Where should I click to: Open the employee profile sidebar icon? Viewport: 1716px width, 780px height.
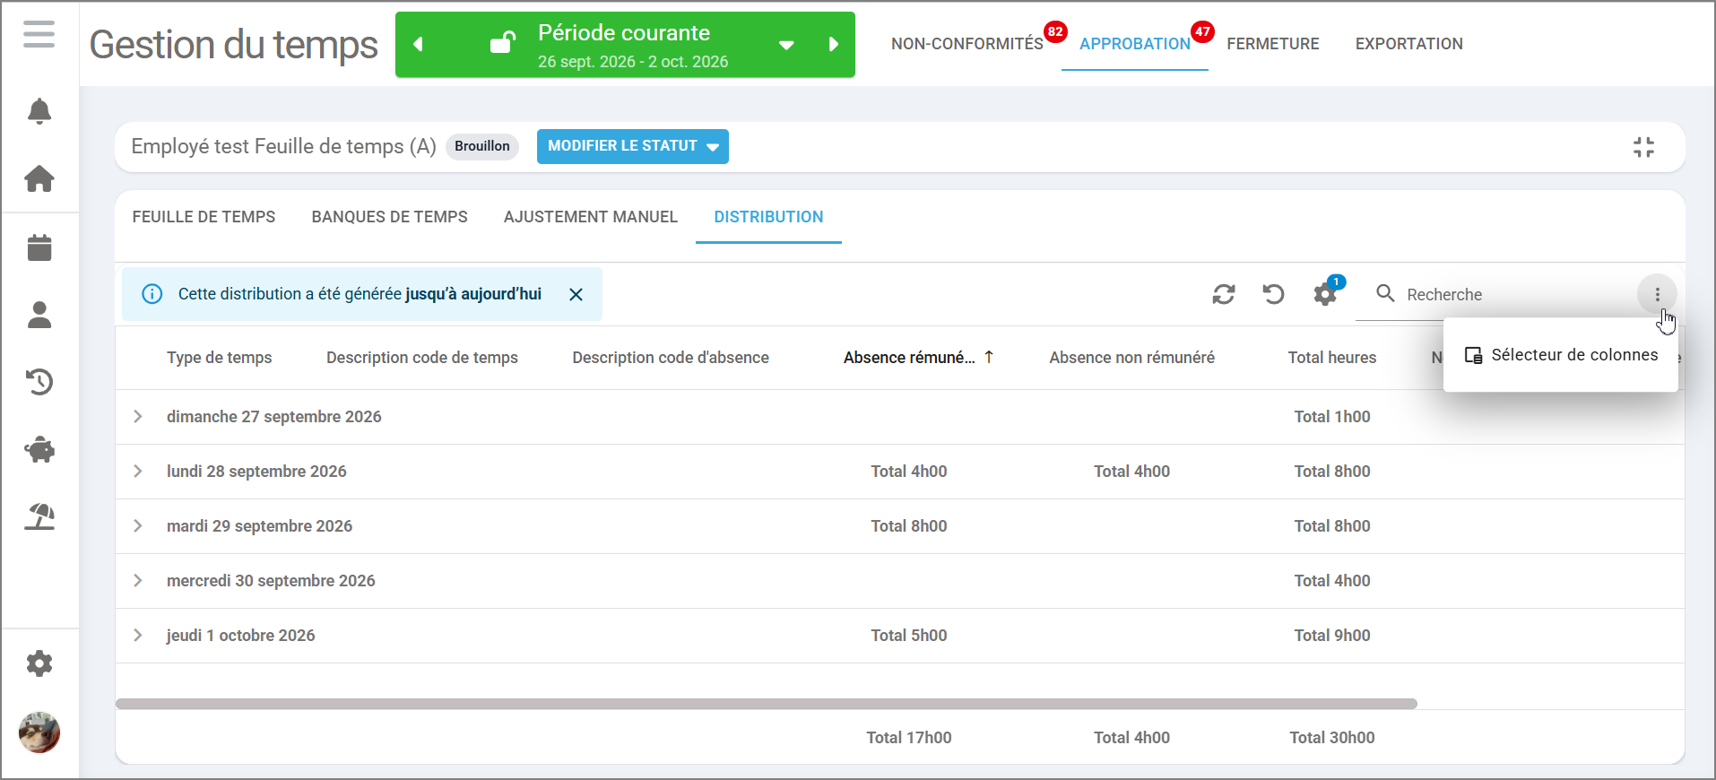[39, 315]
